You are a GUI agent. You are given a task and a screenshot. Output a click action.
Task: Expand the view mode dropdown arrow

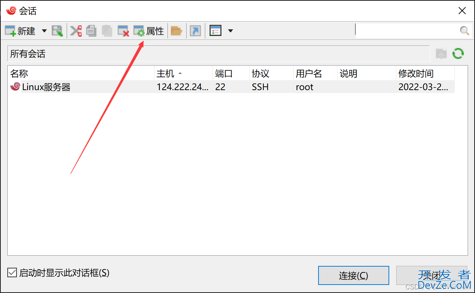(x=231, y=31)
